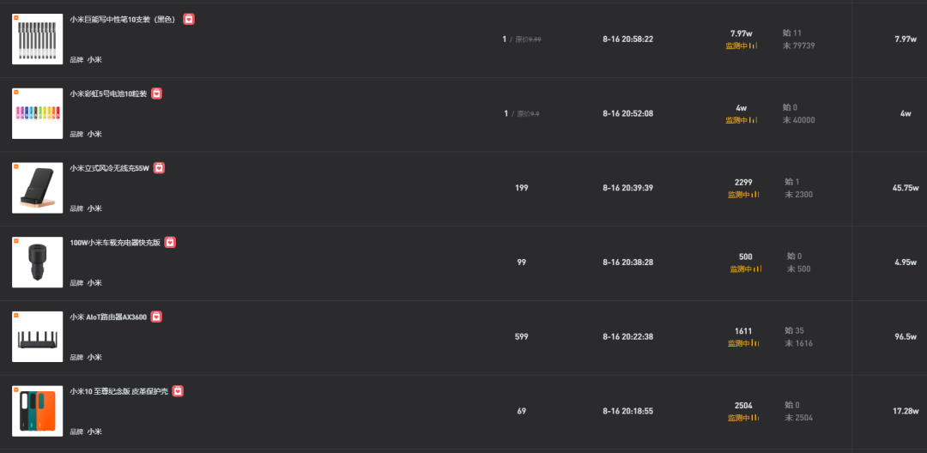Viewport: 927px width, 453px height.
Task: Click the red favorite icon beside 小米彩虹5号电池10粒装
Action: pos(157,94)
